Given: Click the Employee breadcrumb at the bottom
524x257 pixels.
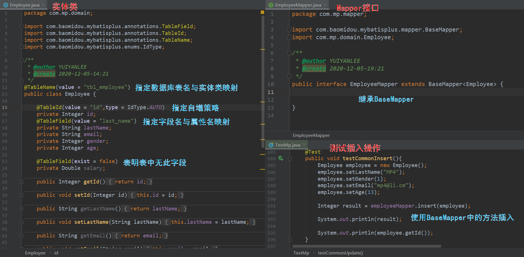Looking at the screenshot, I should (35, 253).
